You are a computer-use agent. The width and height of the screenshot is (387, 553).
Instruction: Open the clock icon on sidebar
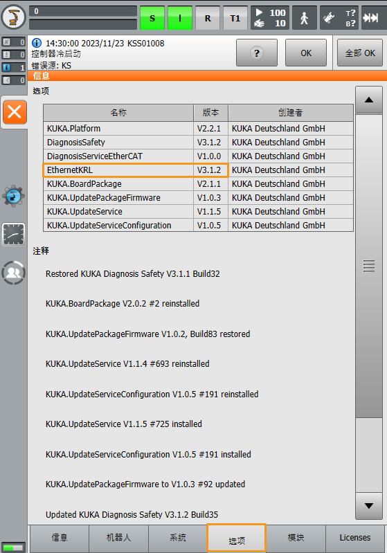13,234
